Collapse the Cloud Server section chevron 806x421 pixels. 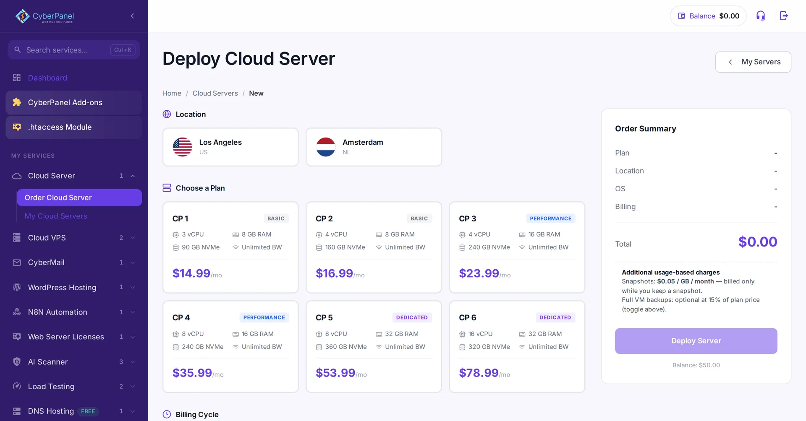(133, 176)
